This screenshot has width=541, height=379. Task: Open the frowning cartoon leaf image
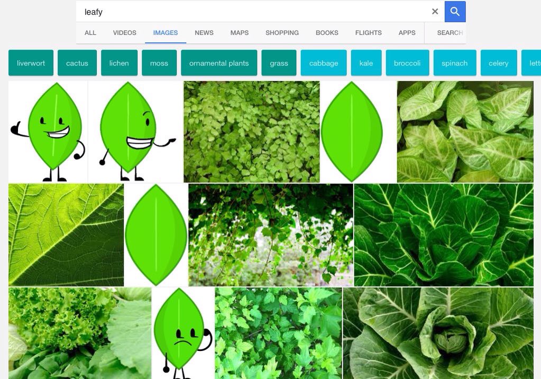[183, 333]
